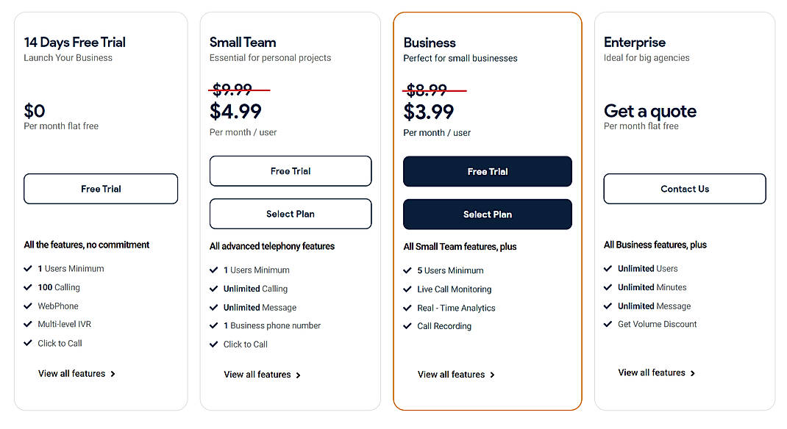787x429 pixels.
Task: Click the checkmark beside "WebPhone"
Action: [27, 306]
